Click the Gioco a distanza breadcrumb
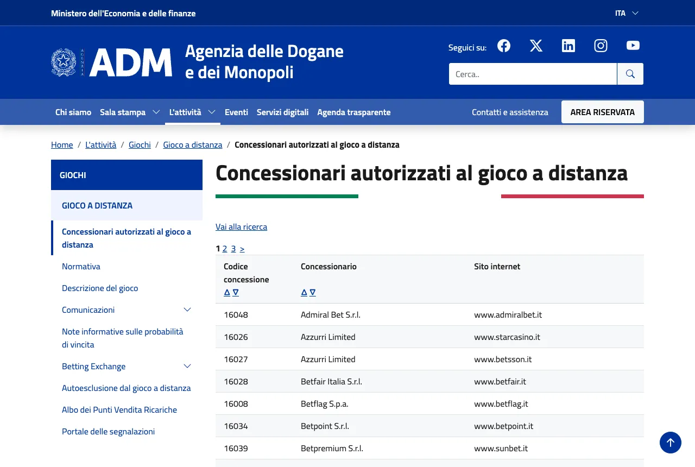This screenshot has height=467, width=695. coord(193,144)
